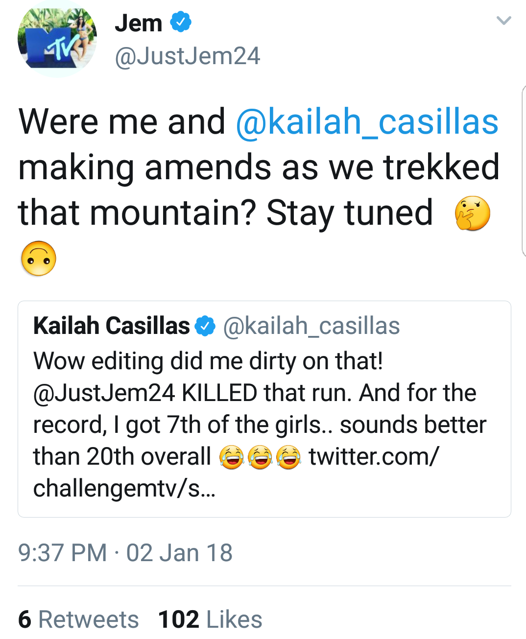Open the quoted tweet body text
526x639 pixels.
(x=260, y=425)
